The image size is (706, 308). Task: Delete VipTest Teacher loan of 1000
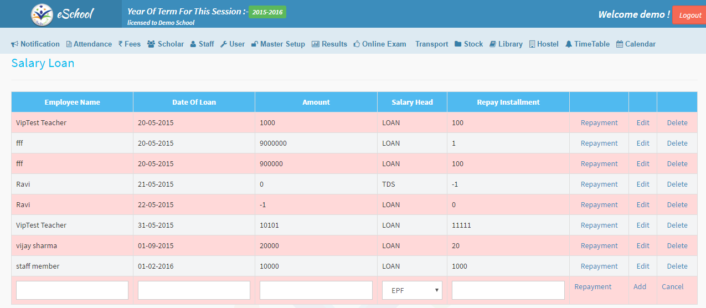677,122
